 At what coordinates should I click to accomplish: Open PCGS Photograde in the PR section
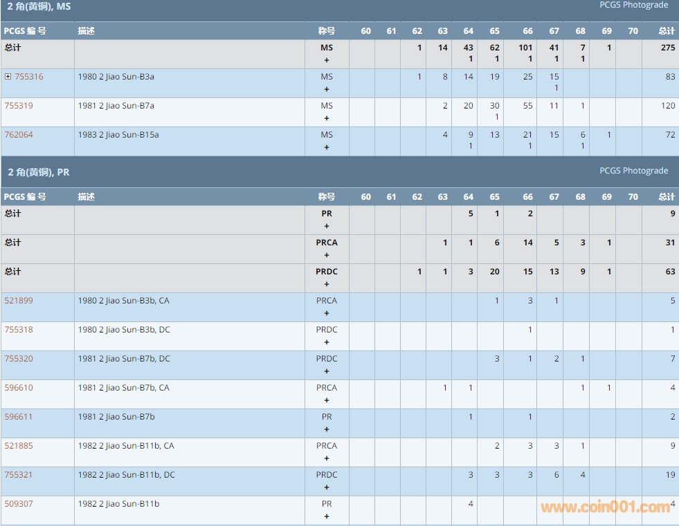tap(633, 171)
